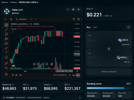134x100 pixels.
Task: Switch to the Buy tab
Action: click(x=88, y=27)
